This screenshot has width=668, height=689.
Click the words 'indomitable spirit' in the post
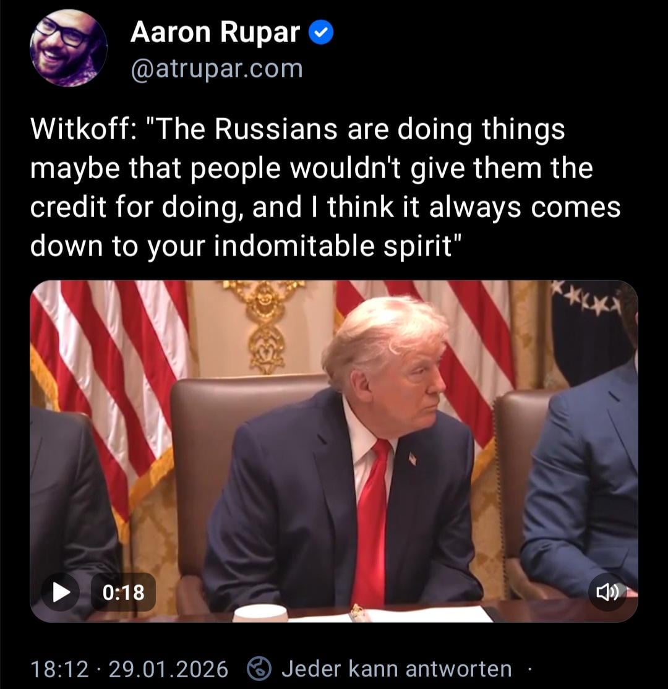pyautogui.click(x=333, y=246)
